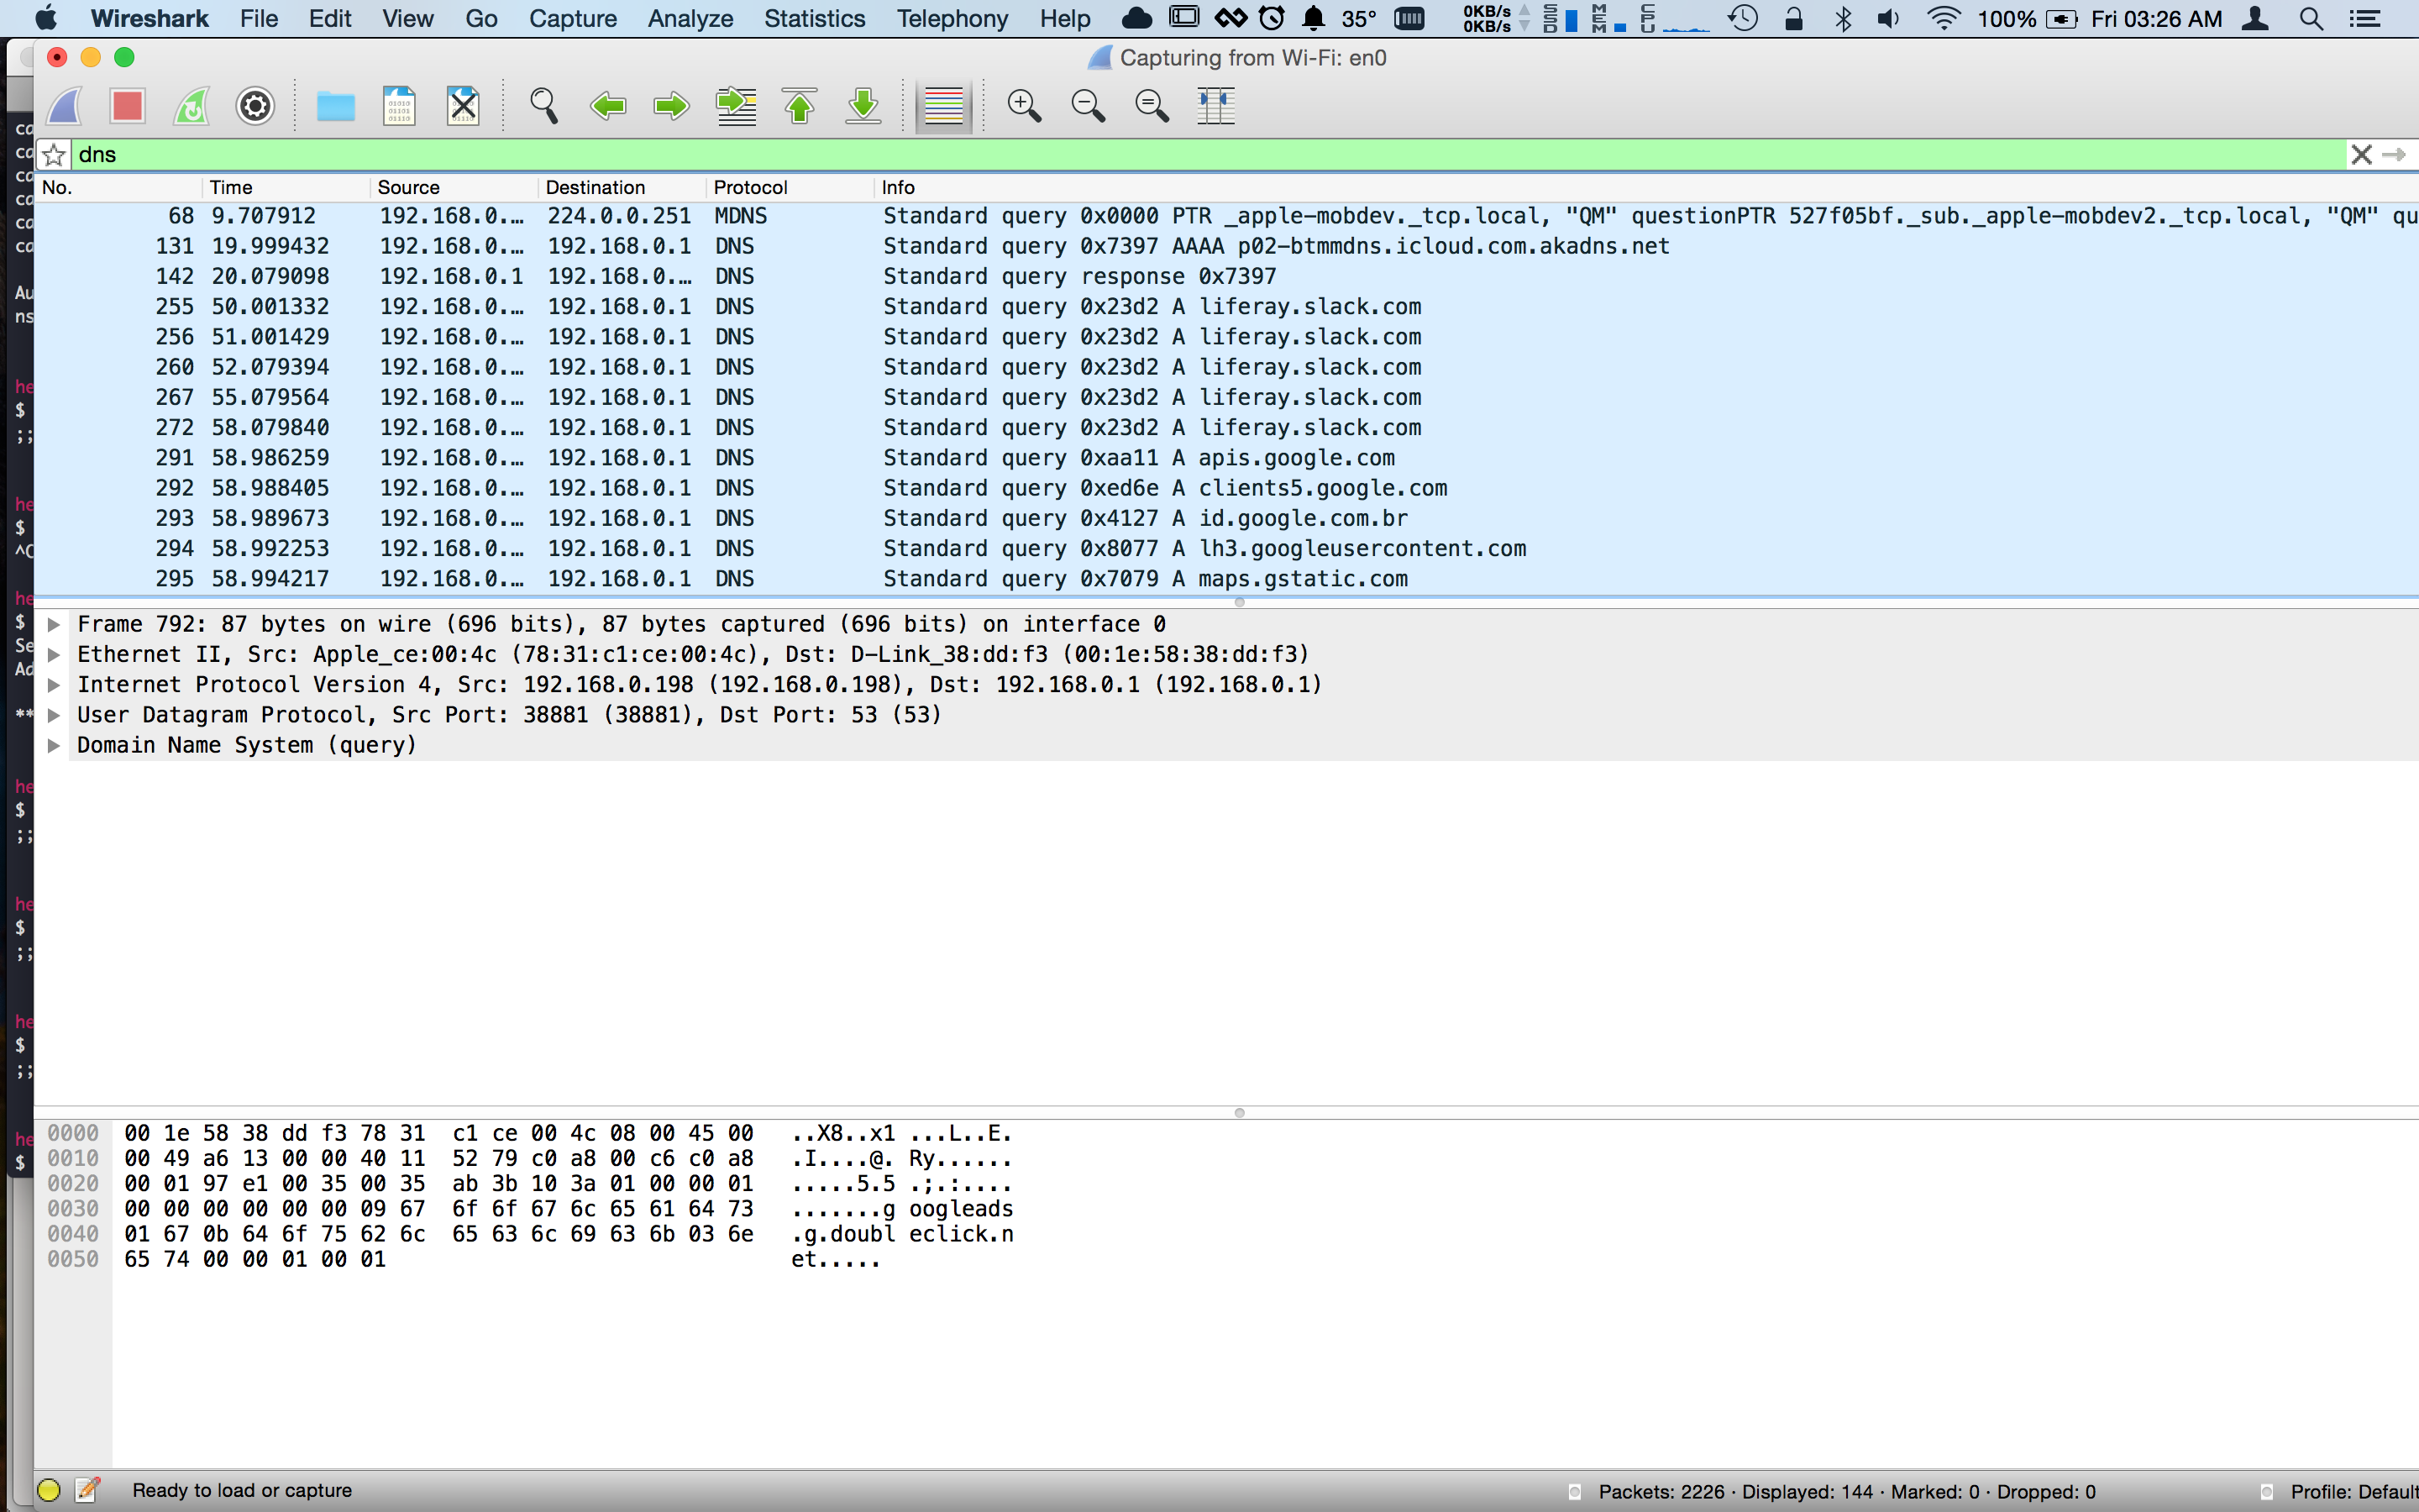This screenshot has width=2419, height=1512.
Task: Click the Find packet magnifier icon
Action: click(543, 106)
